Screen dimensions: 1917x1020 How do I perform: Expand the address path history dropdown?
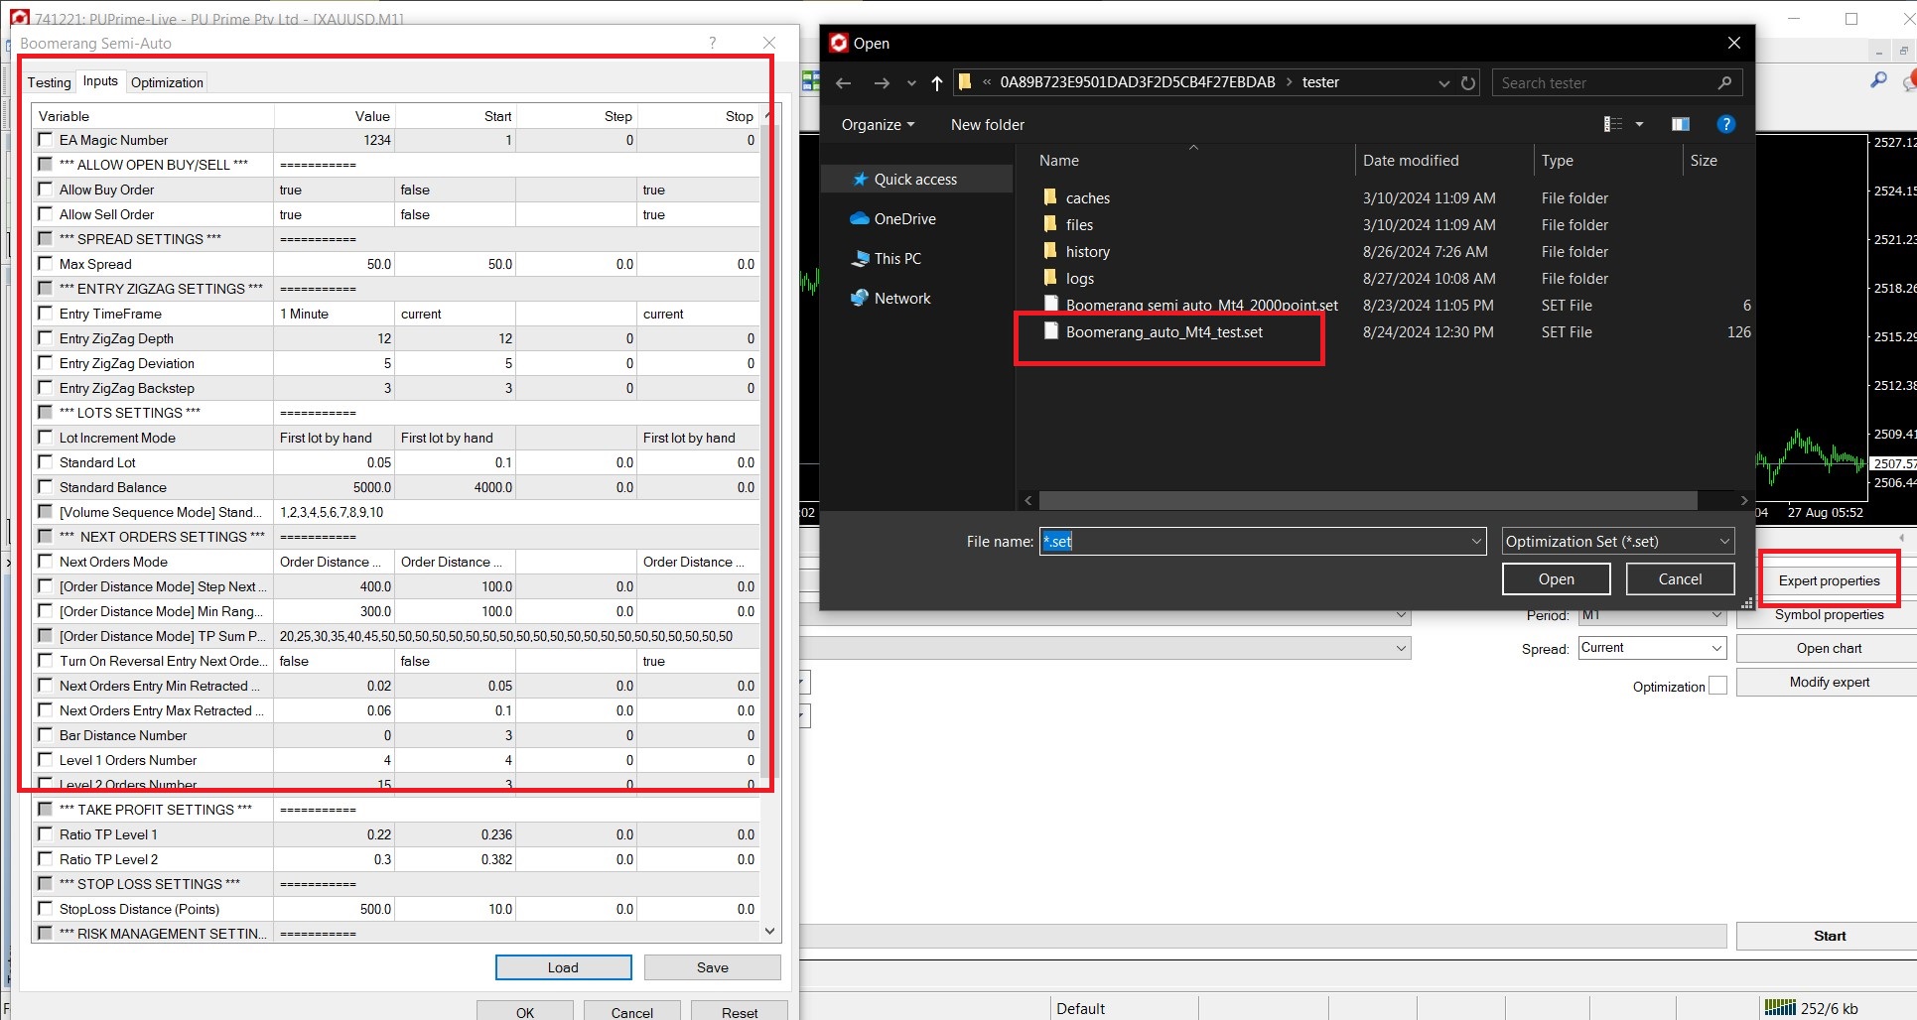pyautogui.click(x=1443, y=83)
